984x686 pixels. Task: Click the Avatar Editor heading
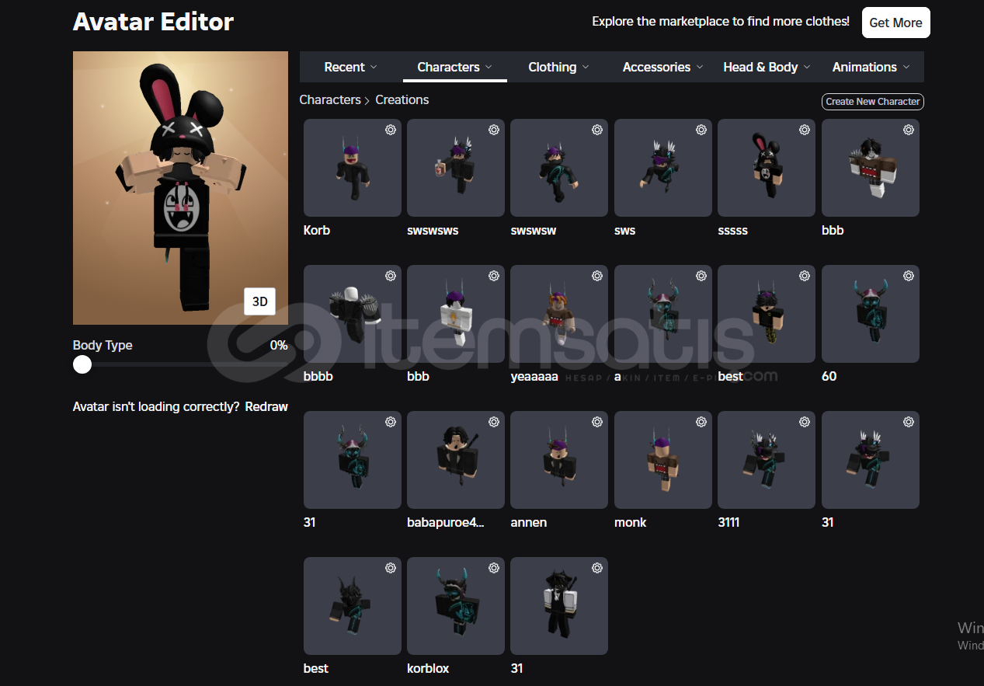click(153, 22)
